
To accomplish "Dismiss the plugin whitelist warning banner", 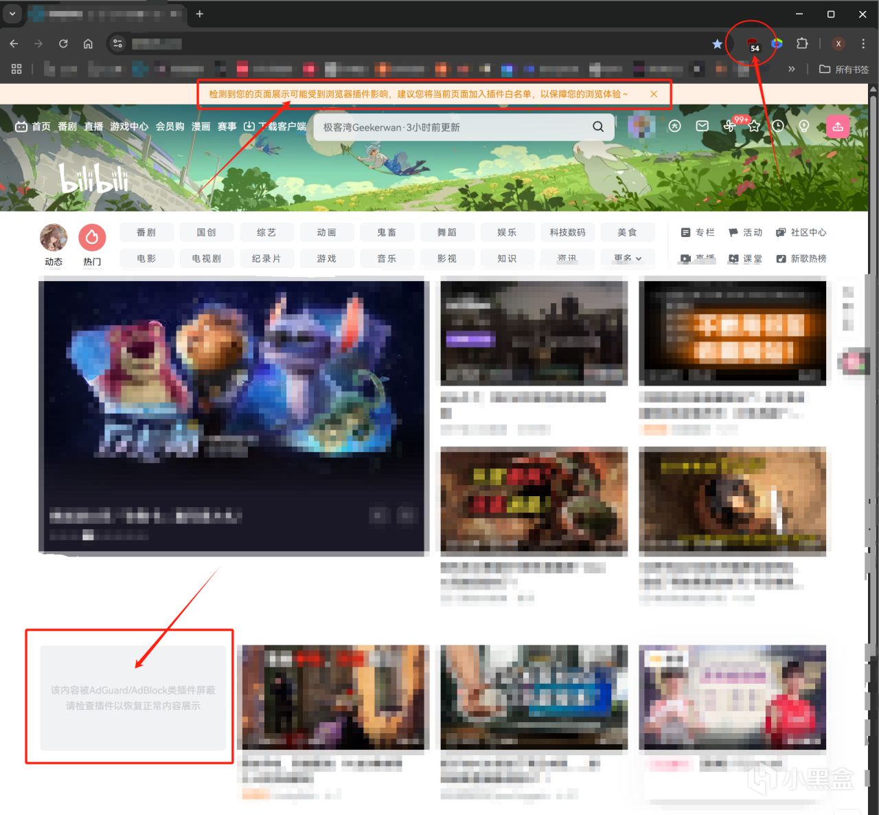I will pos(654,93).
